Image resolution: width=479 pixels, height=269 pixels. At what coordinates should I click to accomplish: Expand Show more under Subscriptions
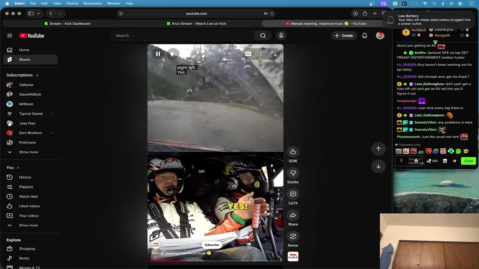pyautogui.click(x=30, y=152)
